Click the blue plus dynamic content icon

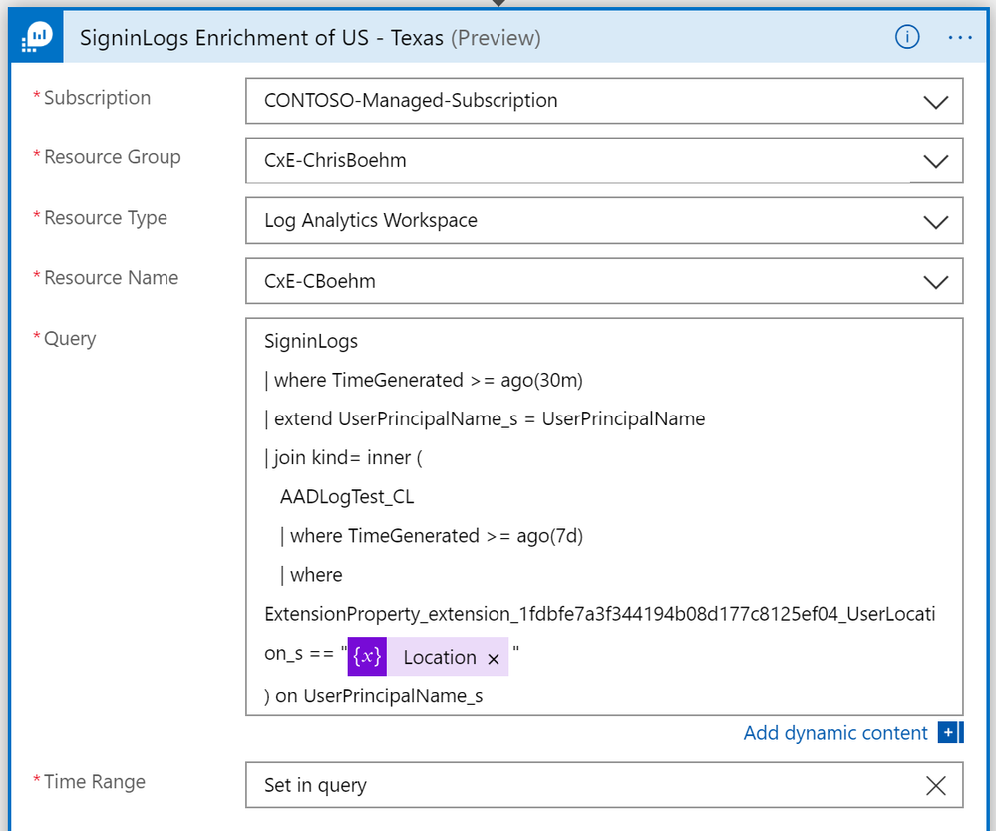click(948, 733)
